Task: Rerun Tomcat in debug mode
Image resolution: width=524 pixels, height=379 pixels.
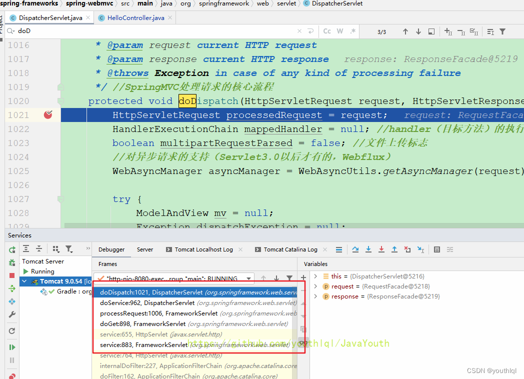Action: point(12,262)
